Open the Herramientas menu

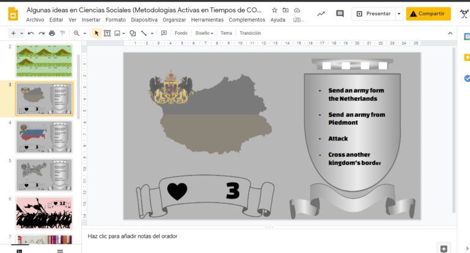(207, 20)
